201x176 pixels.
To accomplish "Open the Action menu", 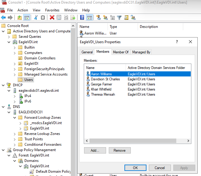I will pyautogui.click(x=23, y=10).
